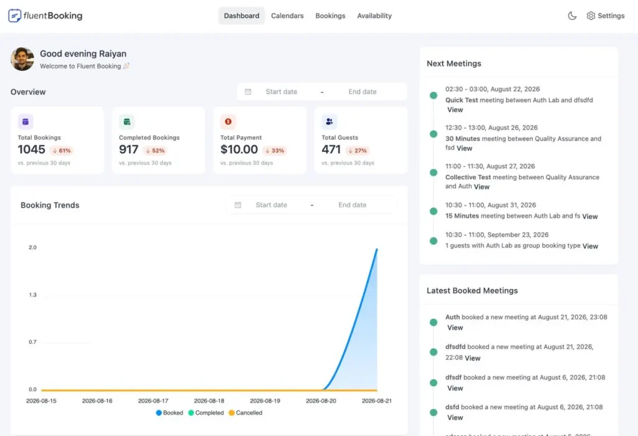
Task: Toggle dark mode moon icon
Action: [572, 16]
